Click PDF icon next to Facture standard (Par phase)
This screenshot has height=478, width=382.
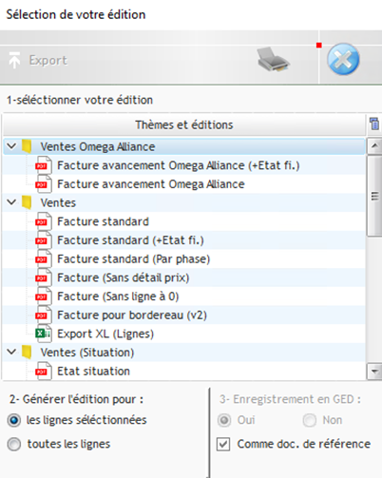44,258
